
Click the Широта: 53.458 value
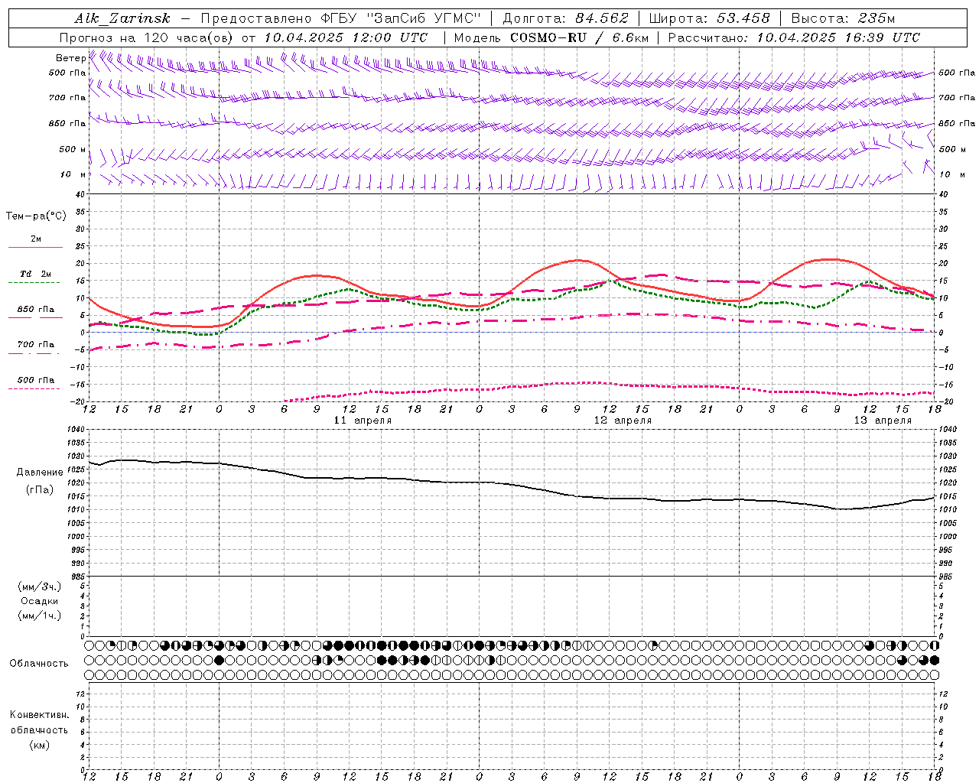pos(709,18)
